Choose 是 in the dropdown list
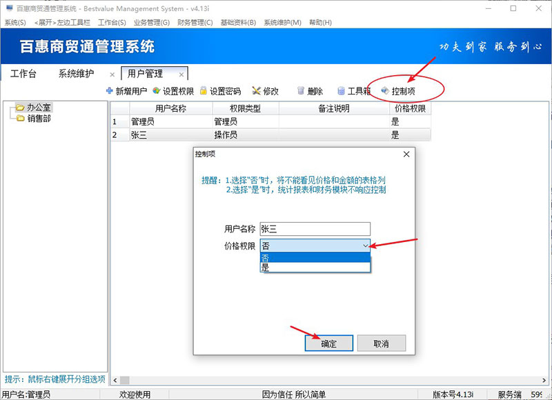This screenshot has width=552, height=400. tap(315, 268)
